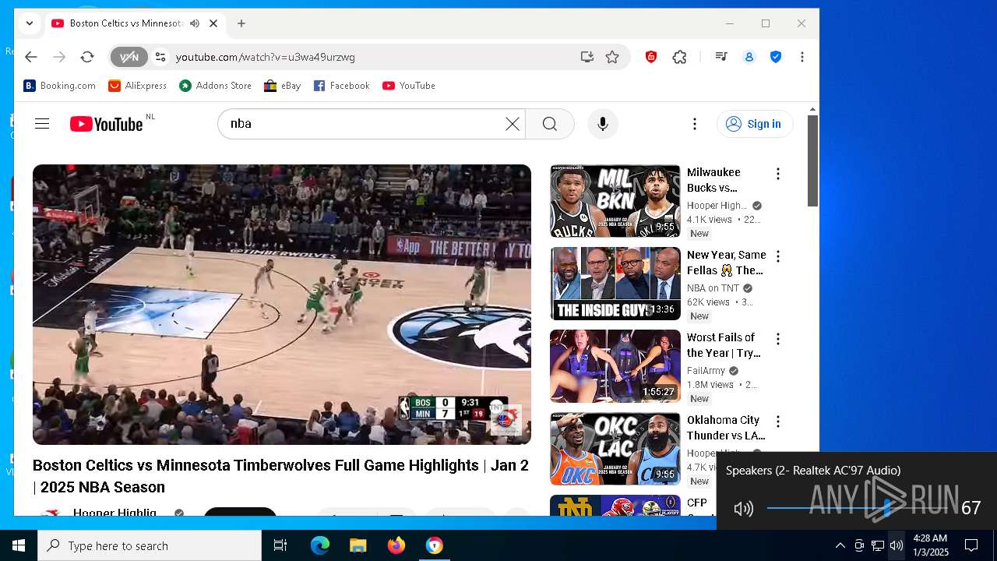This screenshot has width=997, height=561.
Task: Open the taskbar clock showing 4:28 AM
Action: (x=931, y=545)
